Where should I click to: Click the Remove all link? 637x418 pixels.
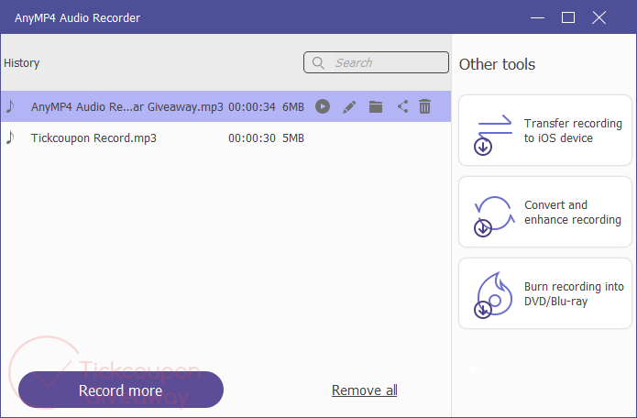click(x=365, y=390)
